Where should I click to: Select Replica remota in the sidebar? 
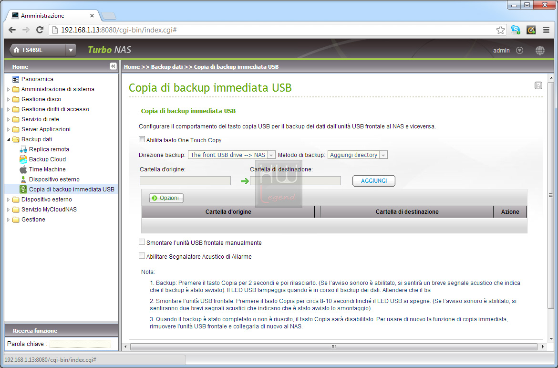pos(49,149)
